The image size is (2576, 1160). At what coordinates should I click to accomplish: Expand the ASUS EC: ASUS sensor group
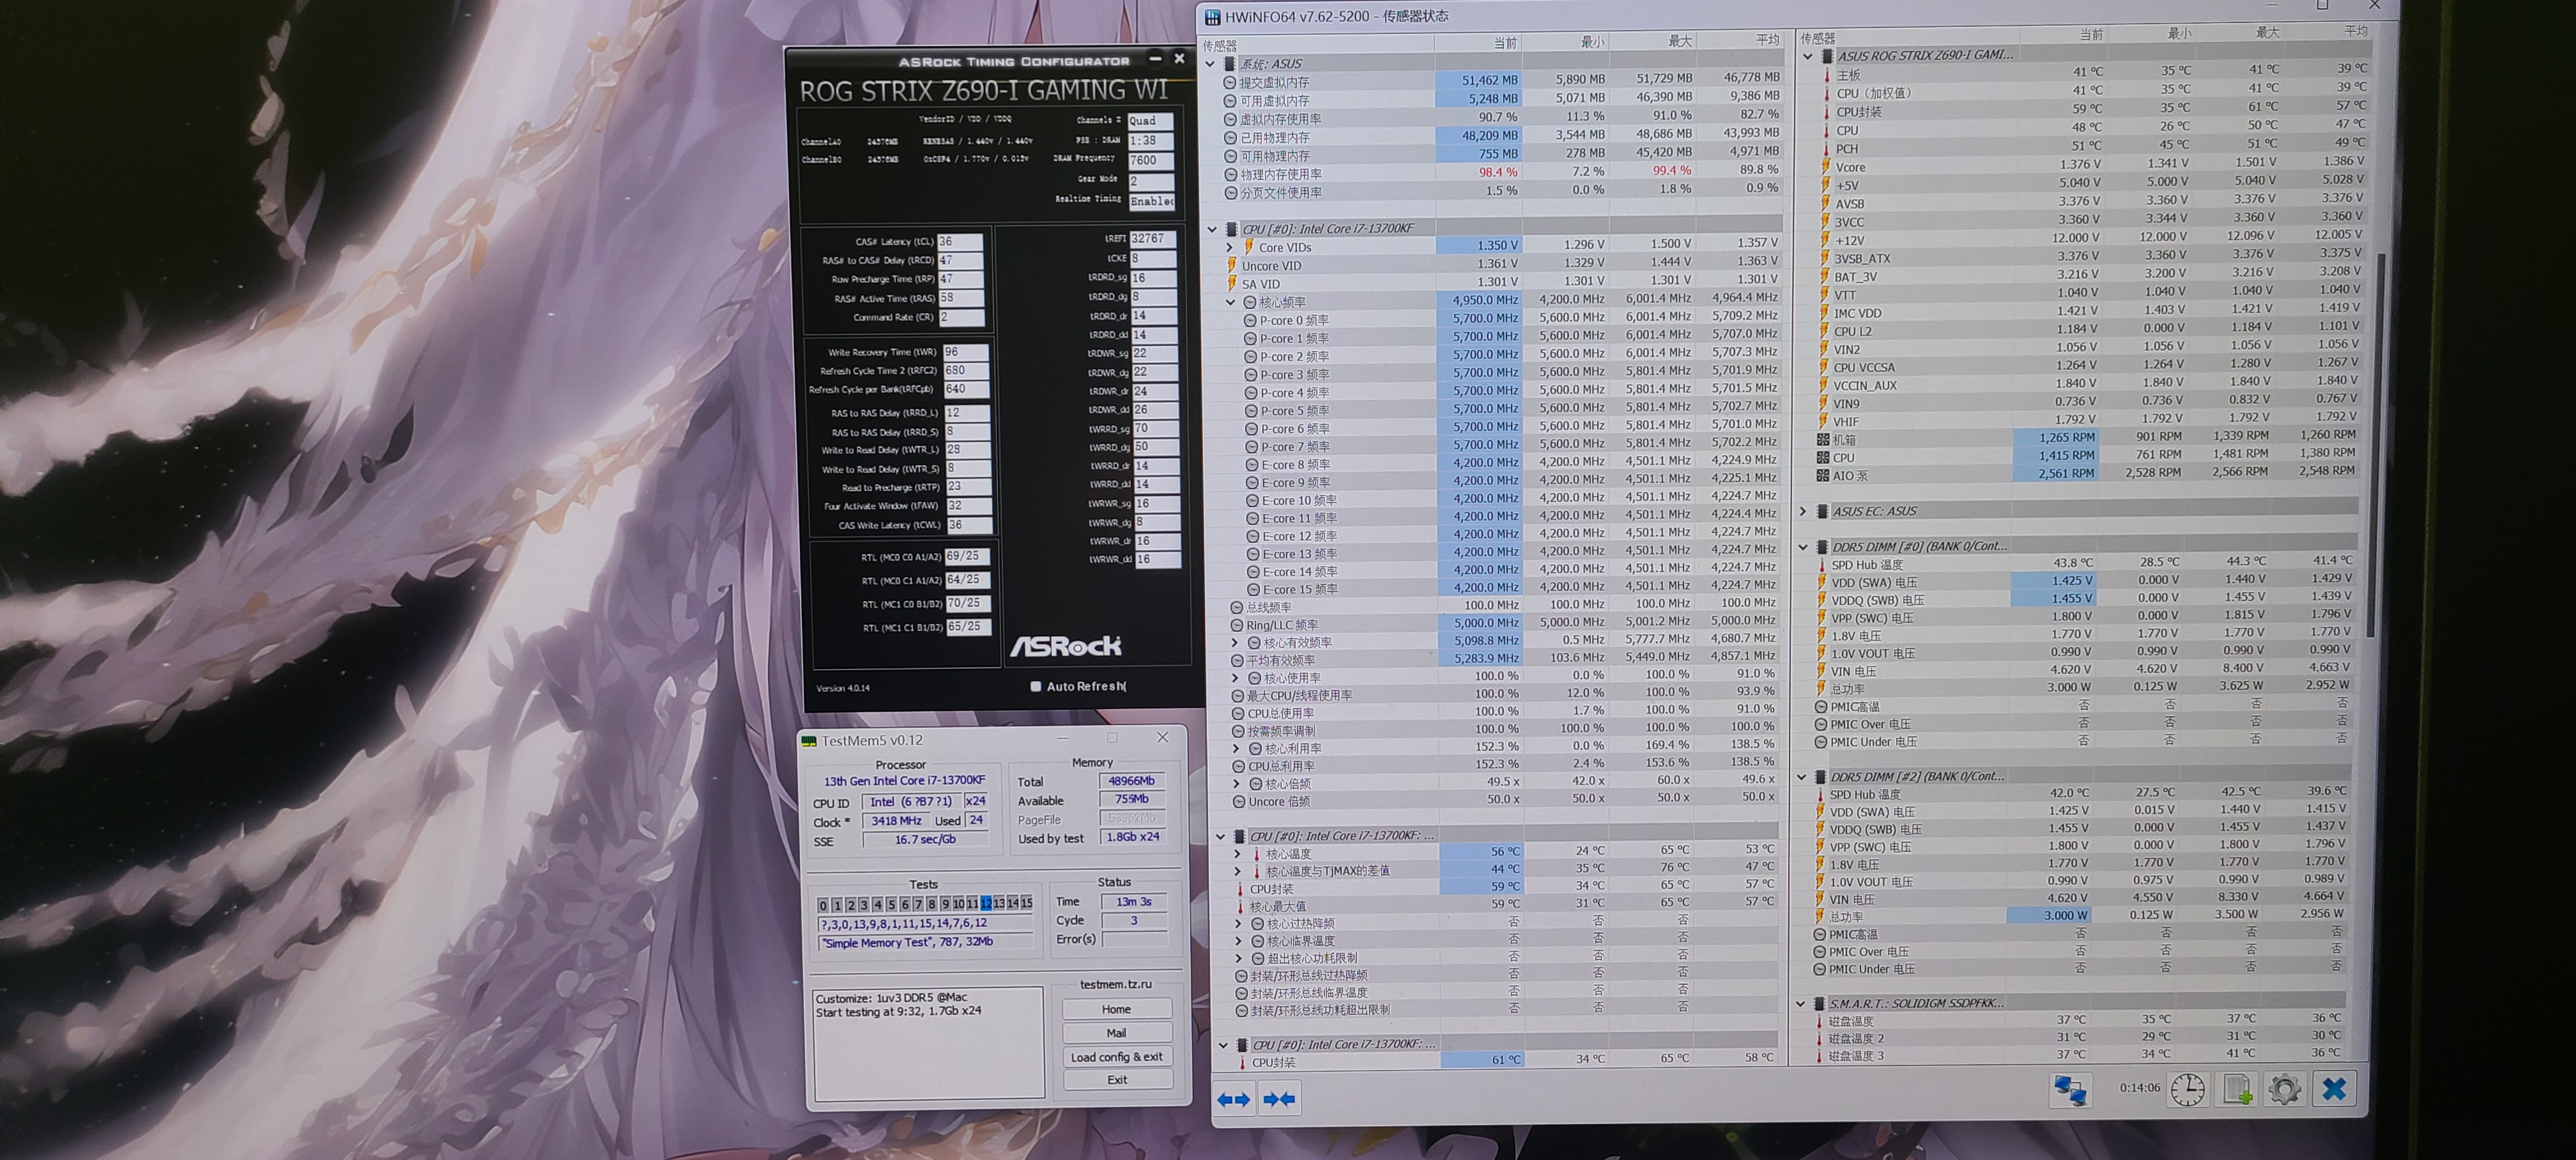coord(1803,511)
